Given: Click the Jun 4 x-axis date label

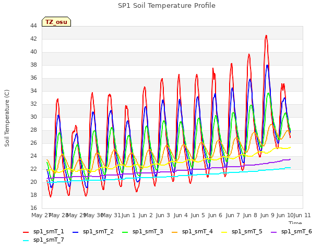Looking at the screenshot, I should [181, 215].
